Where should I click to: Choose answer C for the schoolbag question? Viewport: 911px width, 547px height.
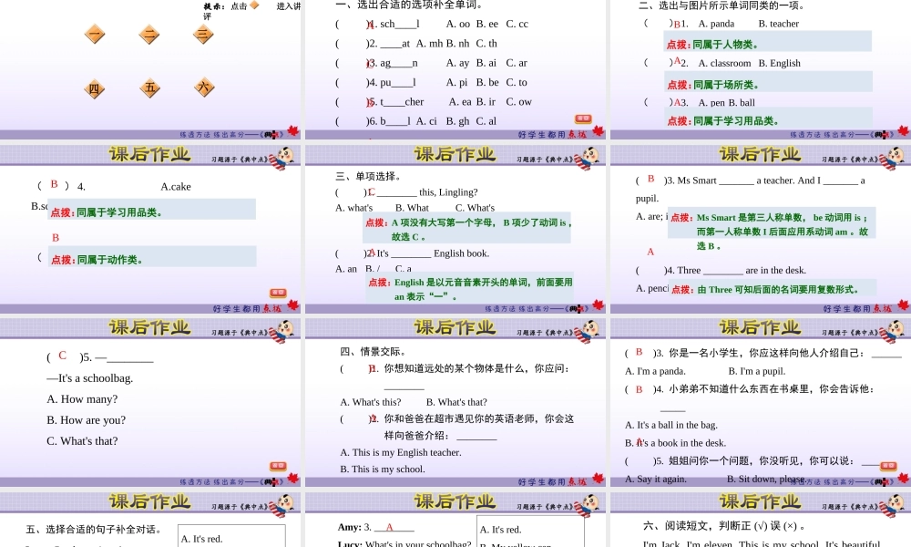[x=63, y=356]
